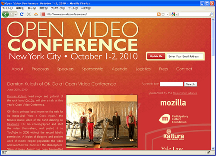Screen dimensions: 216x156
Task: Open the Speakers page
Action: [x=65, y=69]
